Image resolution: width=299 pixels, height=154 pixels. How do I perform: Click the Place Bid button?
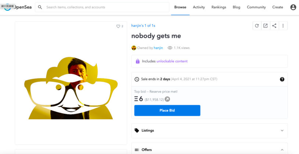click(167, 110)
